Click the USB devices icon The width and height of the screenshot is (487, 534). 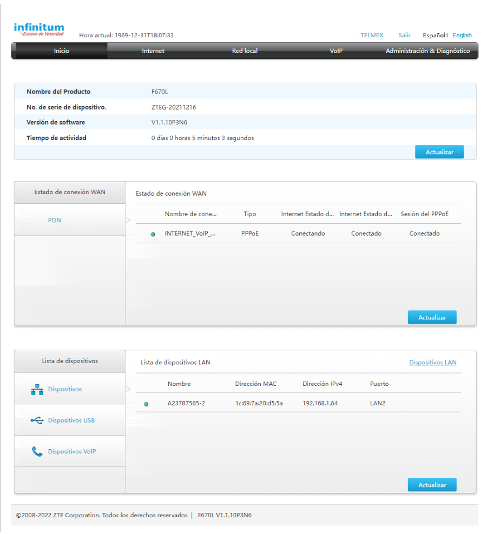37,420
